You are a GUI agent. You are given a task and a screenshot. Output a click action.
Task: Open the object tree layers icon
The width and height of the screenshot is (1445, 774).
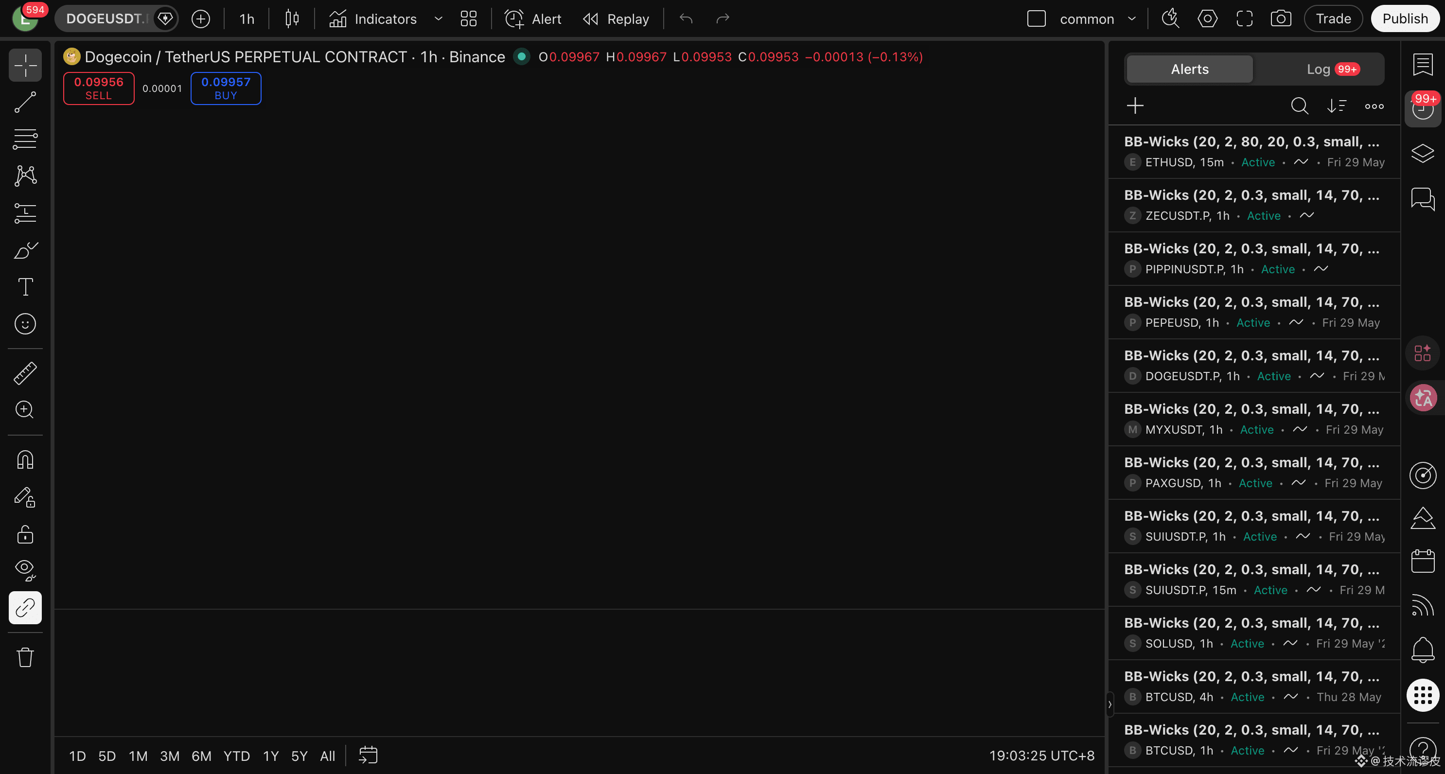(x=1423, y=154)
